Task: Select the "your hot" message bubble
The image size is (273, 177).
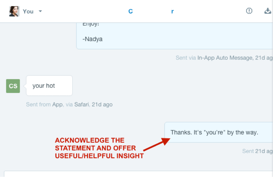Action: pos(49,86)
